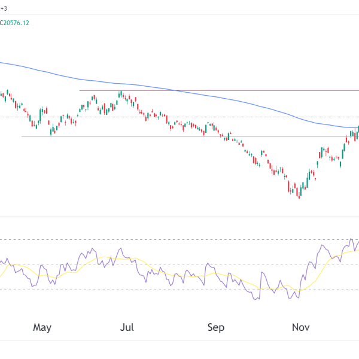Select the upper red horizontal line

point(239,91)
